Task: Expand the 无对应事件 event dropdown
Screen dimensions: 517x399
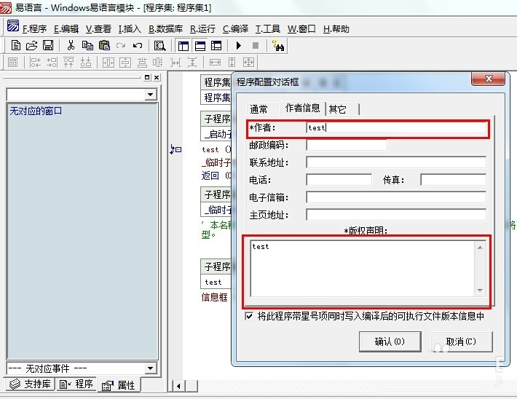Action: (151, 368)
